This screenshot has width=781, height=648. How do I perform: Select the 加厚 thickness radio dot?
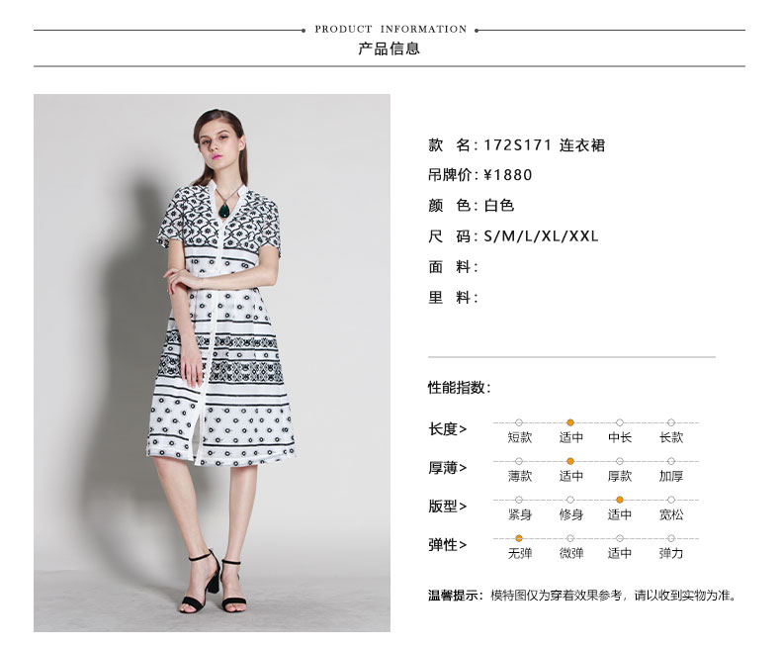pos(671,461)
